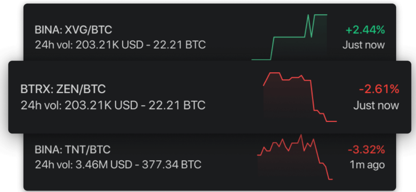
Task: Select the -2.61% change value
Action: [379, 89]
